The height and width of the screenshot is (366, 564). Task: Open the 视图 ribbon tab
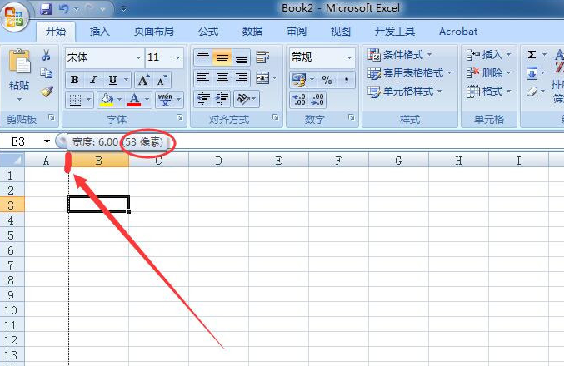(x=340, y=32)
